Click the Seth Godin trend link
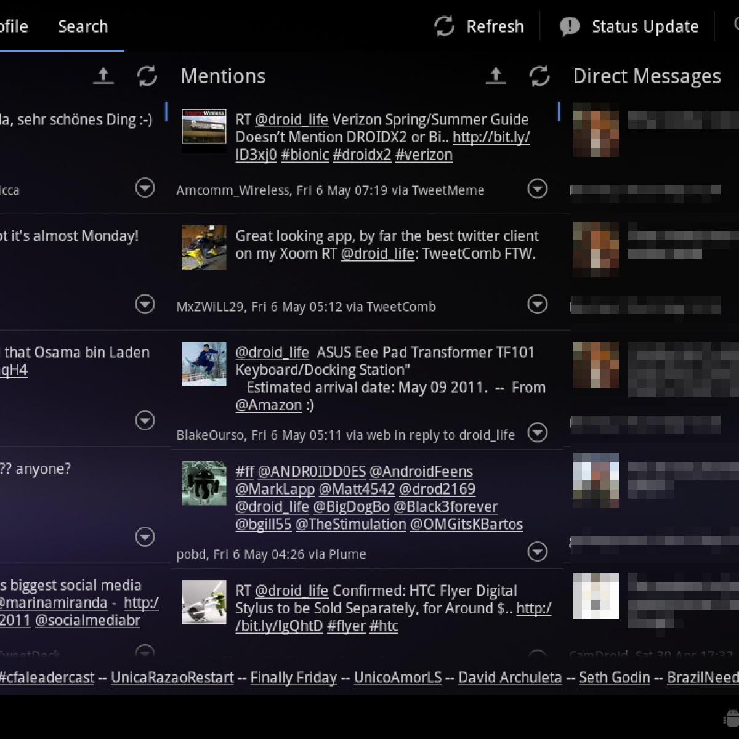The height and width of the screenshot is (739, 739). 615,677
